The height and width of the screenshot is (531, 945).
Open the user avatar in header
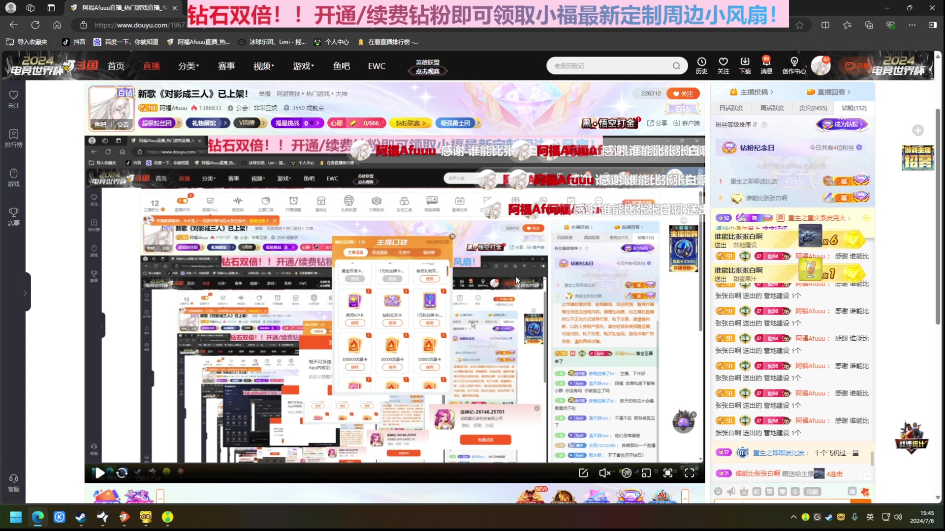(x=820, y=65)
